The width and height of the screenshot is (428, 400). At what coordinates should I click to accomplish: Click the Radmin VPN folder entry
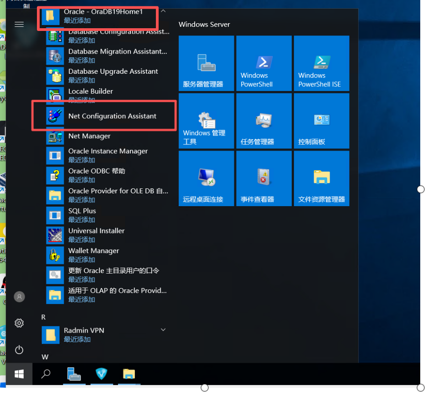click(x=105, y=335)
